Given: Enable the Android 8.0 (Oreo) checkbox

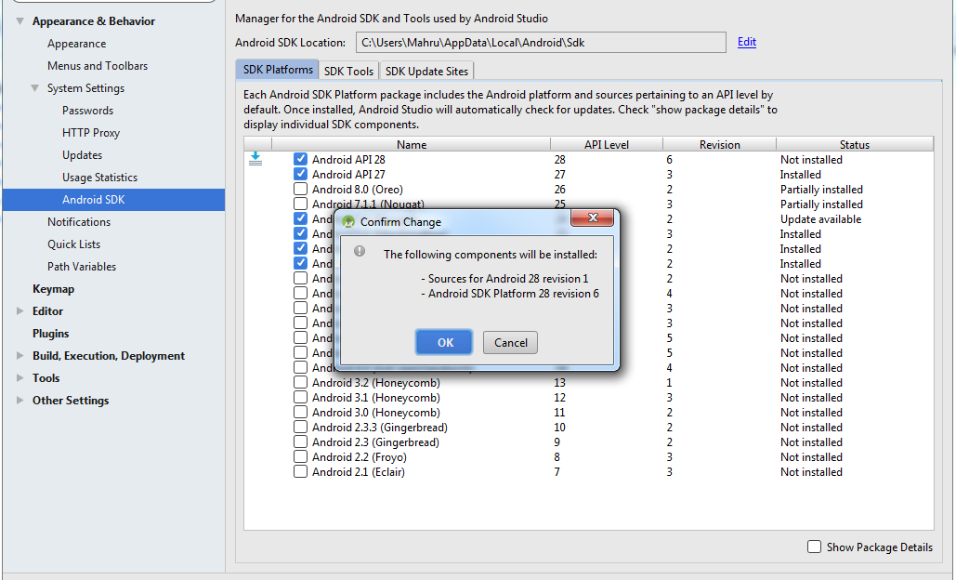Looking at the screenshot, I should point(300,190).
